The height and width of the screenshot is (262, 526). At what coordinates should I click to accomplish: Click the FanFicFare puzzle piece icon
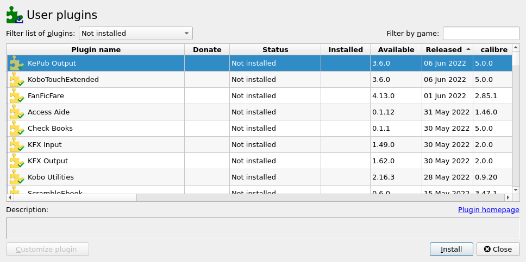click(x=16, y=96)
